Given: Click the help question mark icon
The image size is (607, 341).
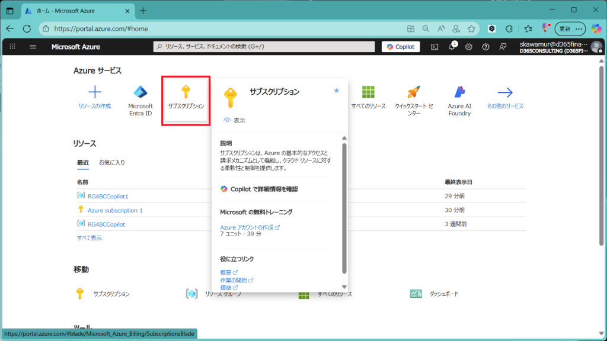Looking at the screenshot, I should 485,47.
